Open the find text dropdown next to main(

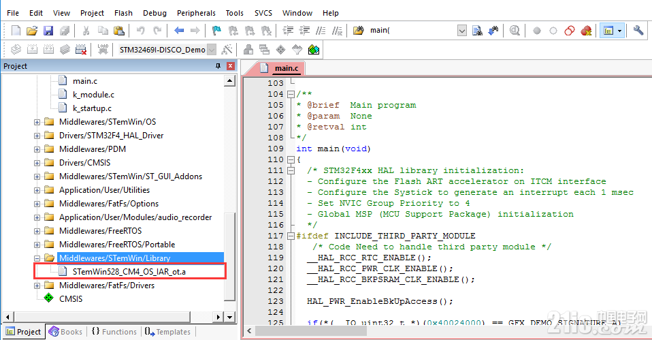tap(461, 31)
